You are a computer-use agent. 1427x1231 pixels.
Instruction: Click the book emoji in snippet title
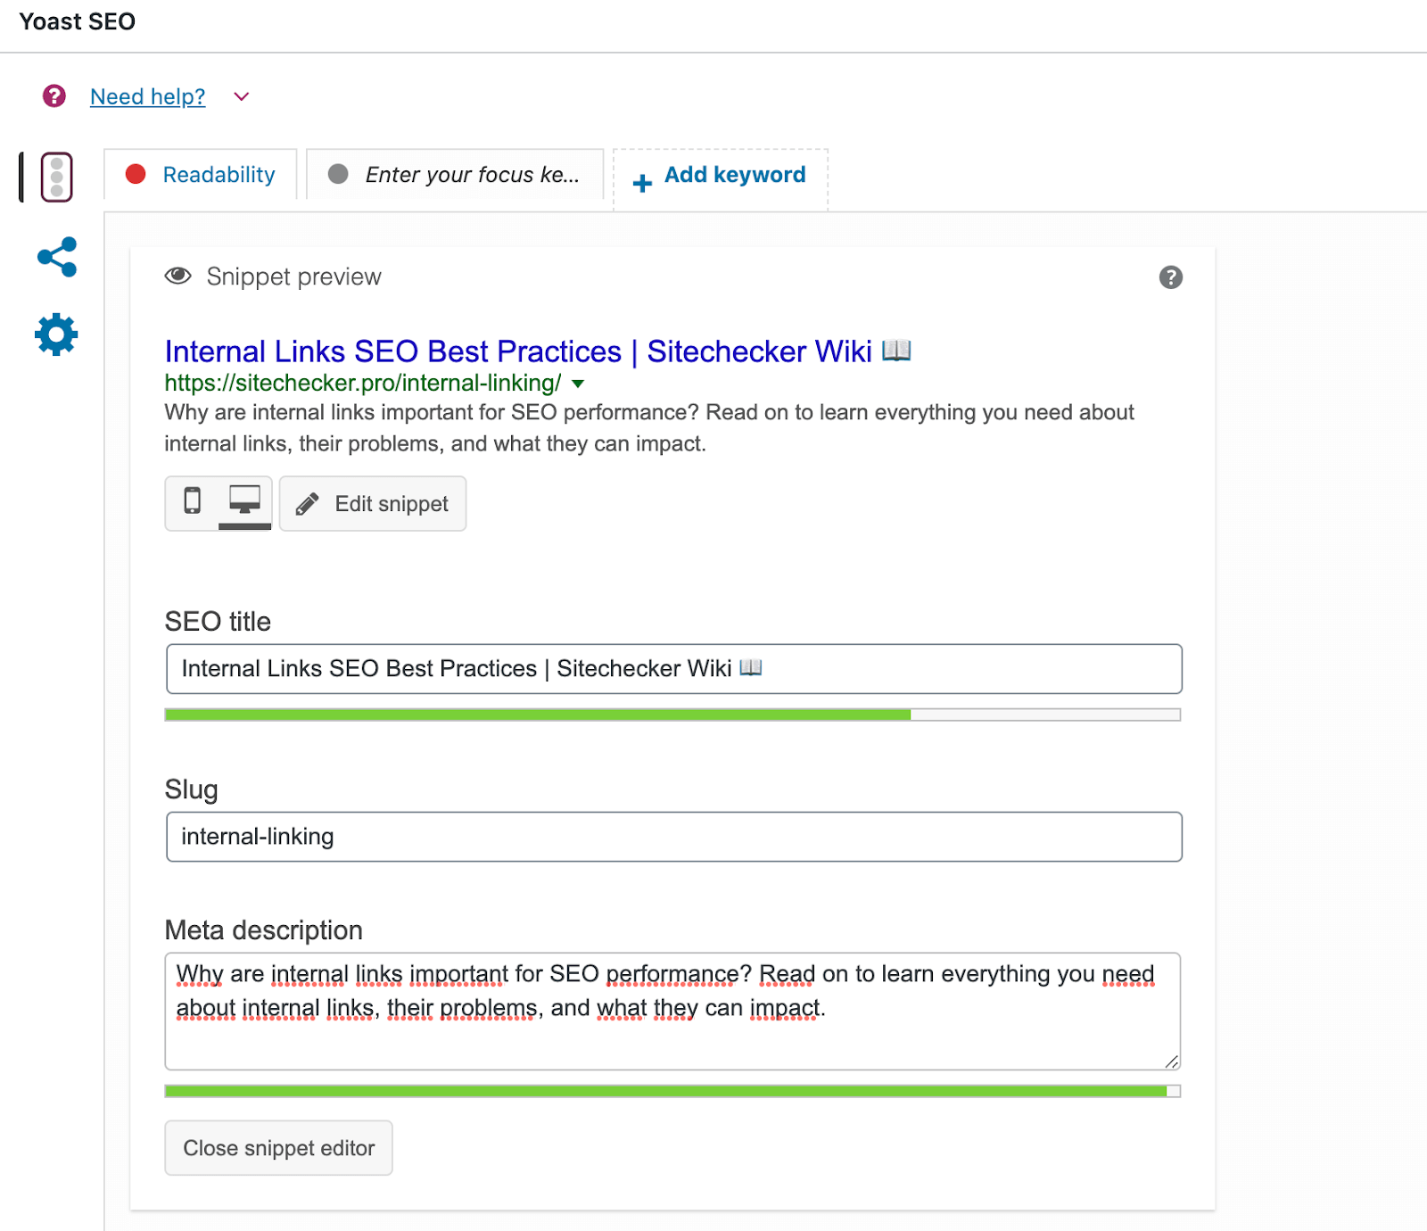[896, 350]
